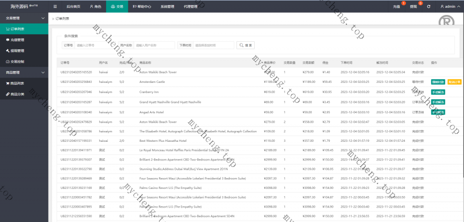
Task: Open 充值管理 in the sidebar
Action: coord(18,40)
